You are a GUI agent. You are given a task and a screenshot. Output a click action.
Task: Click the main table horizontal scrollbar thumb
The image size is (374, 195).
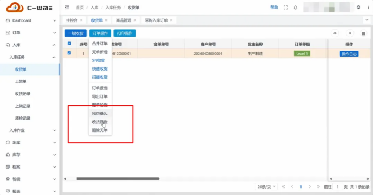click(x=118, y=179)
